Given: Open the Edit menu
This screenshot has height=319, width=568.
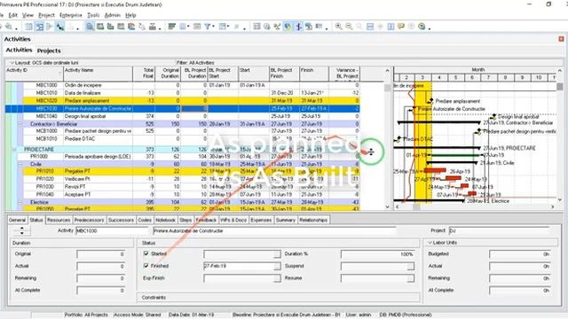Looking at the screenshot, I should pyautogui.click(x=12, y=15).
